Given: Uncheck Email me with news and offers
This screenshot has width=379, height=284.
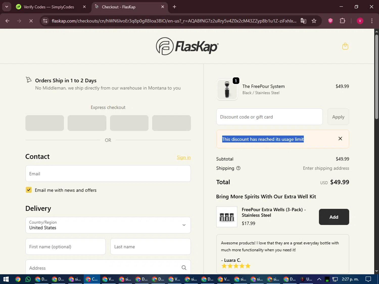Looking at the screenshot, I should click(29, 190).
